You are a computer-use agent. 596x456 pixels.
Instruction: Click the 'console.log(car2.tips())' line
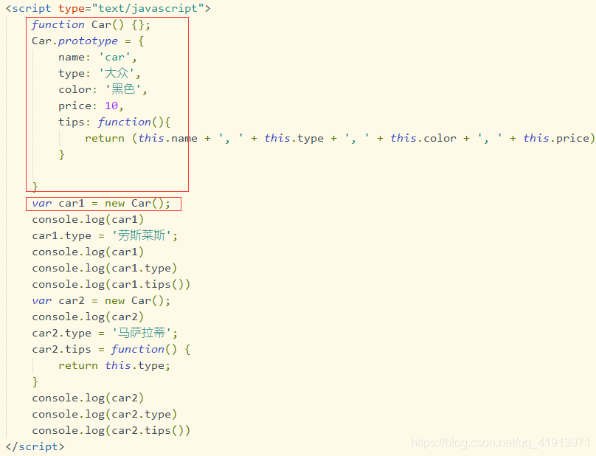pyautogui.click(x=111, y=430)
